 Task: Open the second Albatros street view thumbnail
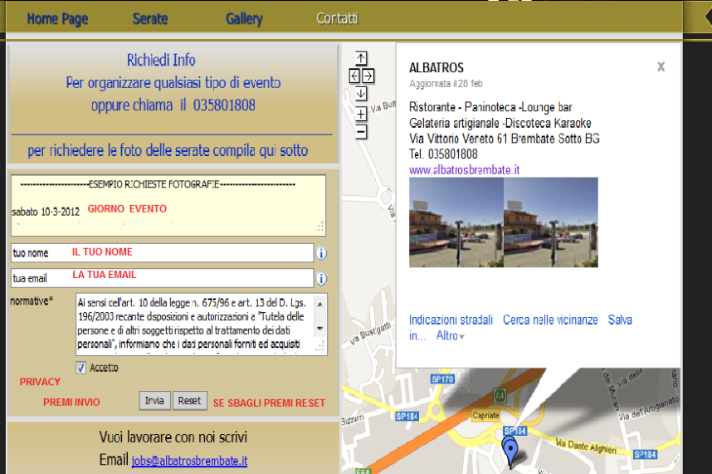[x=551, y=222]
